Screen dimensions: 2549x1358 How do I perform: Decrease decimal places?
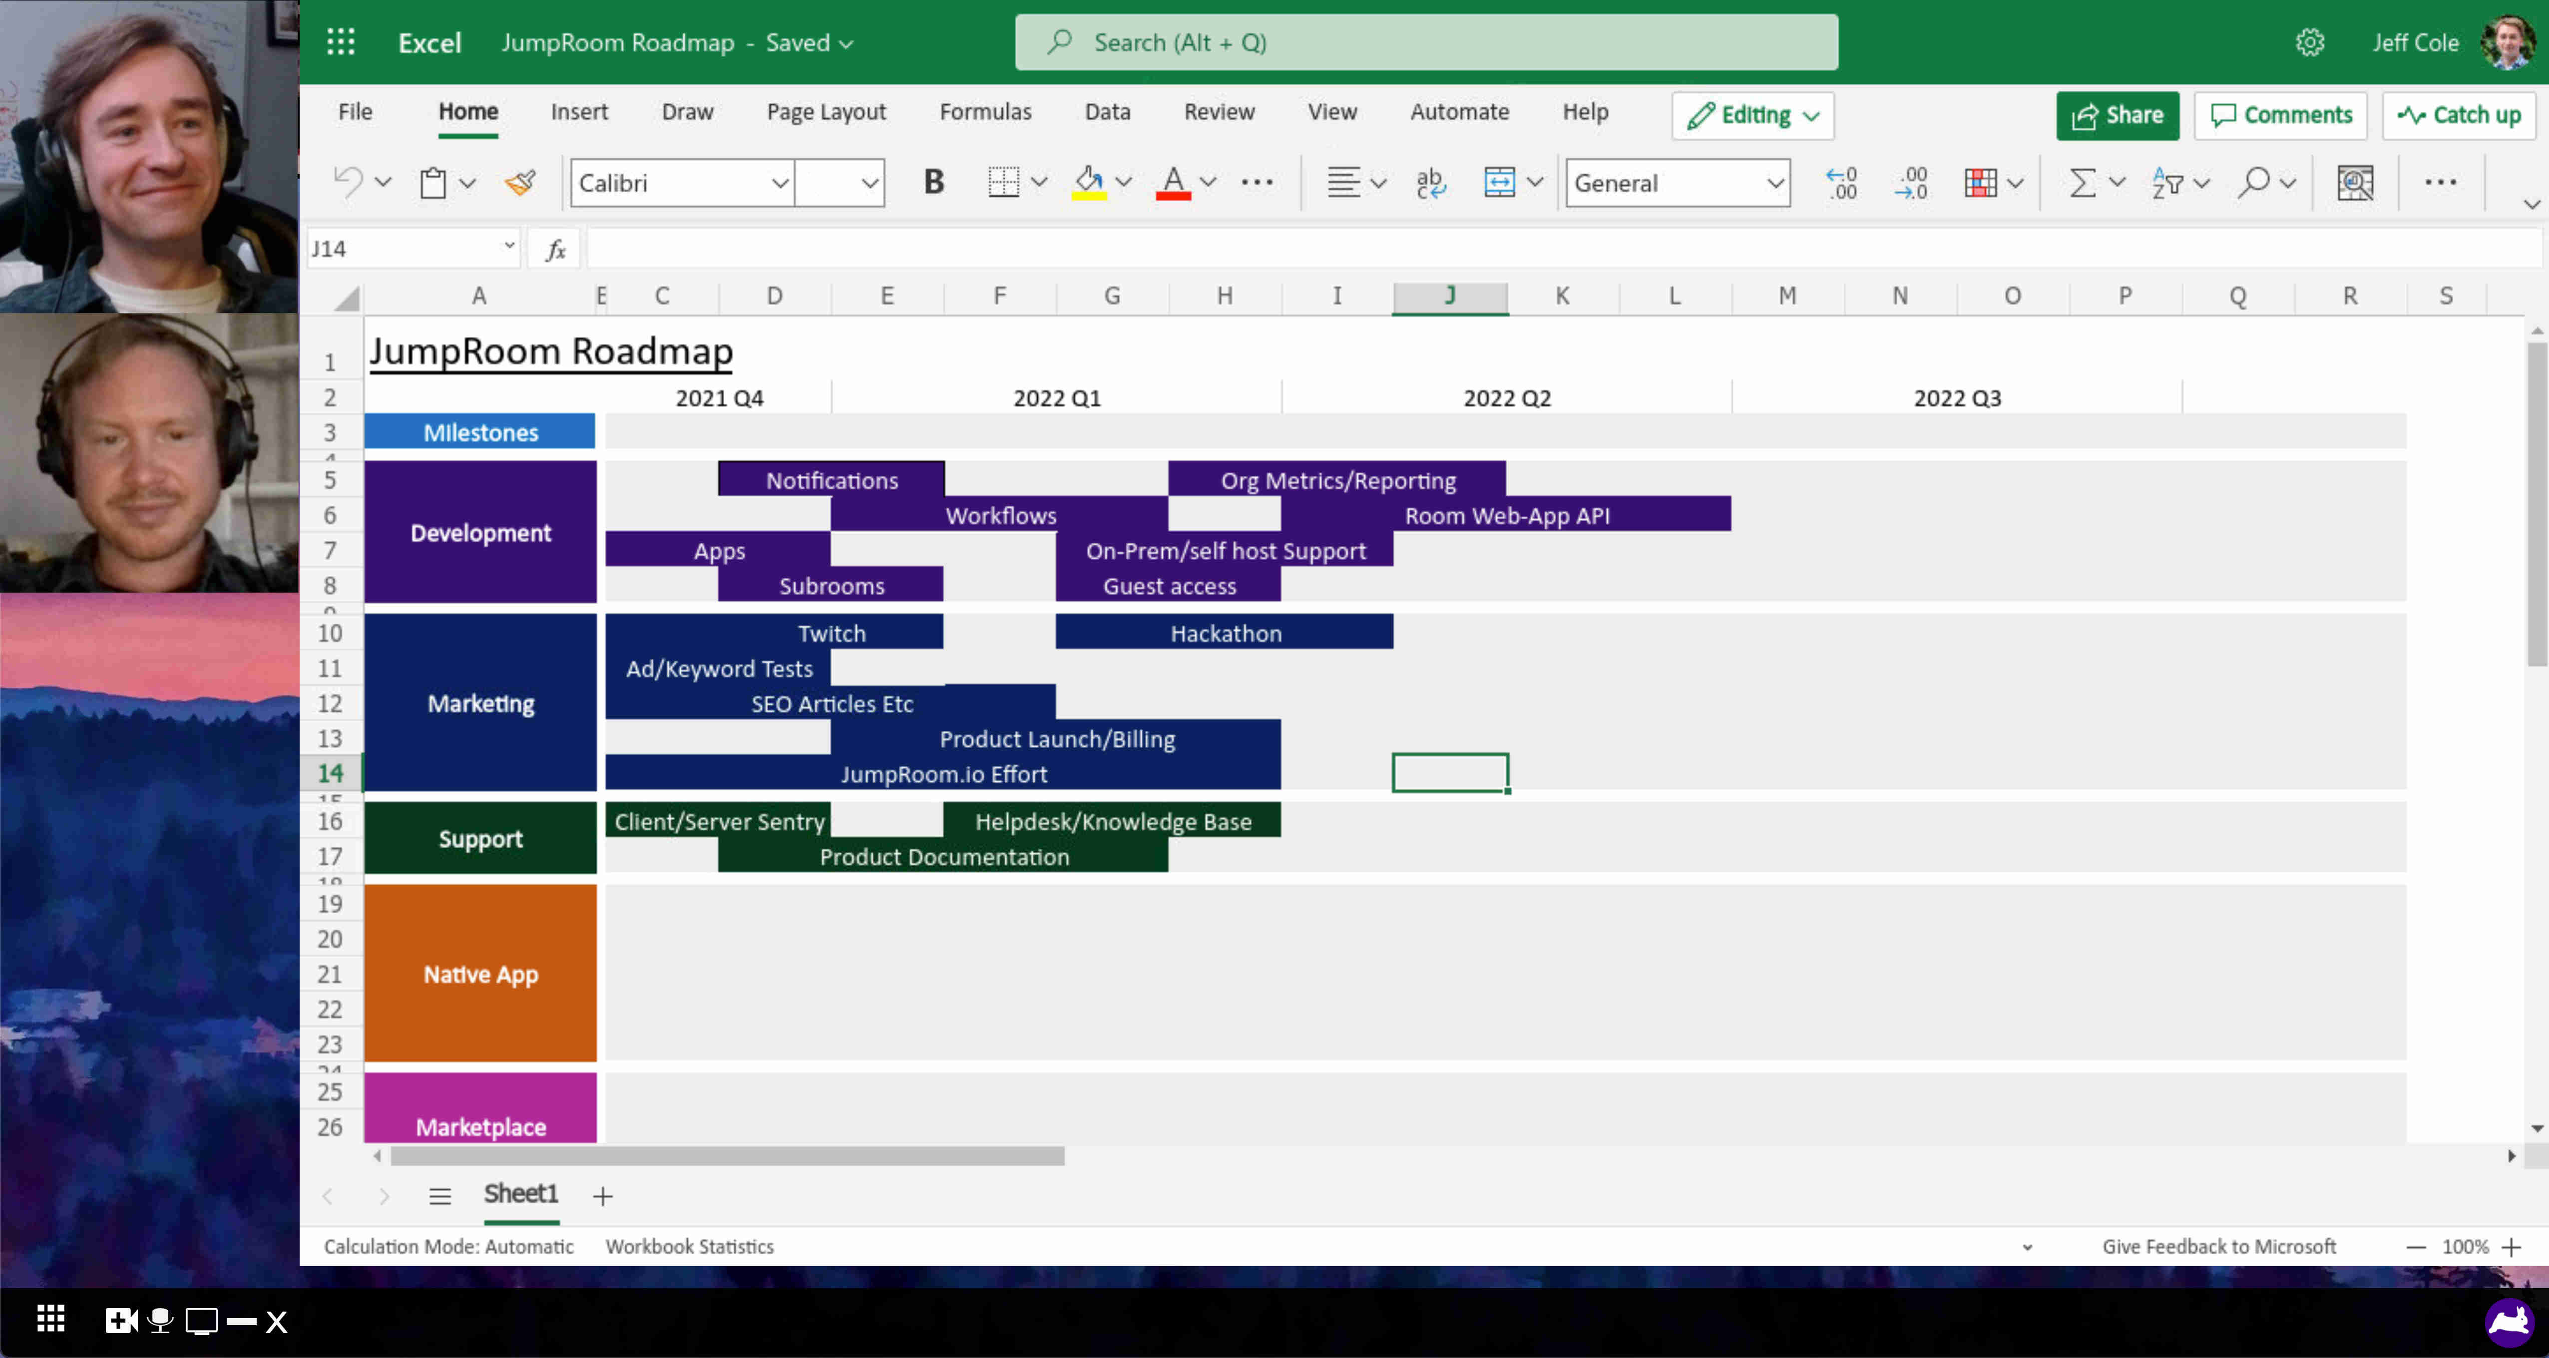pos(1911,183)
